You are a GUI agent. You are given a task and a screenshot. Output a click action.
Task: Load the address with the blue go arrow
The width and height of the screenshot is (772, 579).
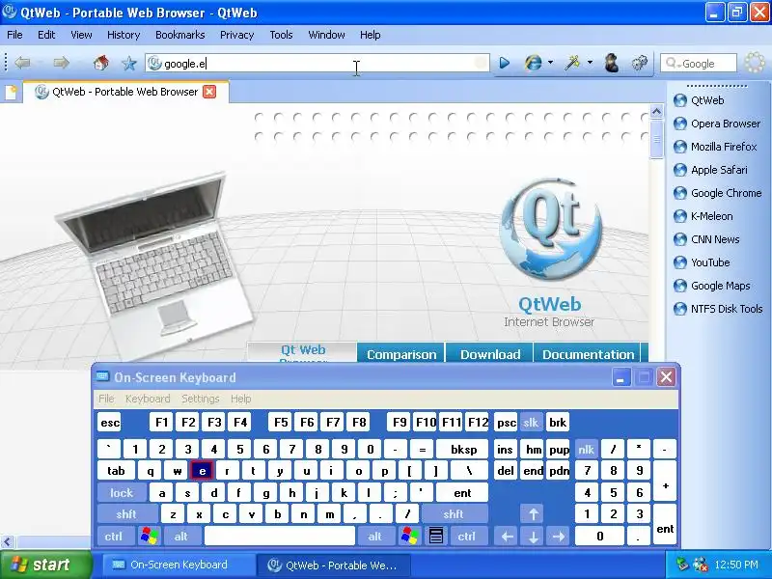[504, 63]
